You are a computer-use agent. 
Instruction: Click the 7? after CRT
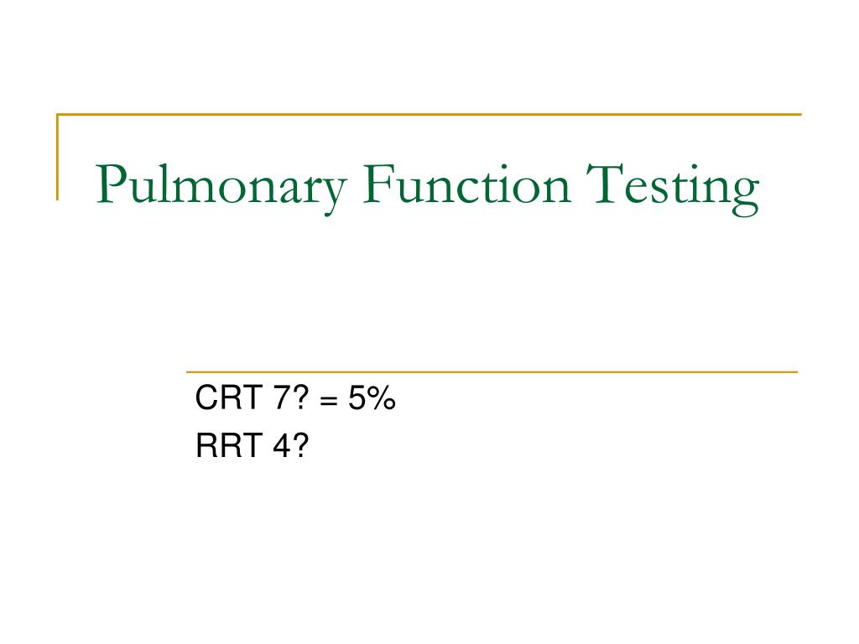click(x=291, y=397)
